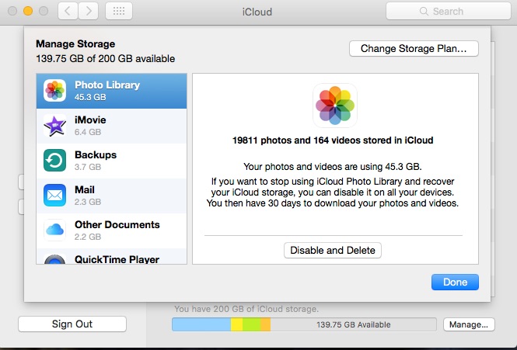
Task: Go back with the left arrow toolbar button
Action: pyautogui.click(x=68, y=11)
